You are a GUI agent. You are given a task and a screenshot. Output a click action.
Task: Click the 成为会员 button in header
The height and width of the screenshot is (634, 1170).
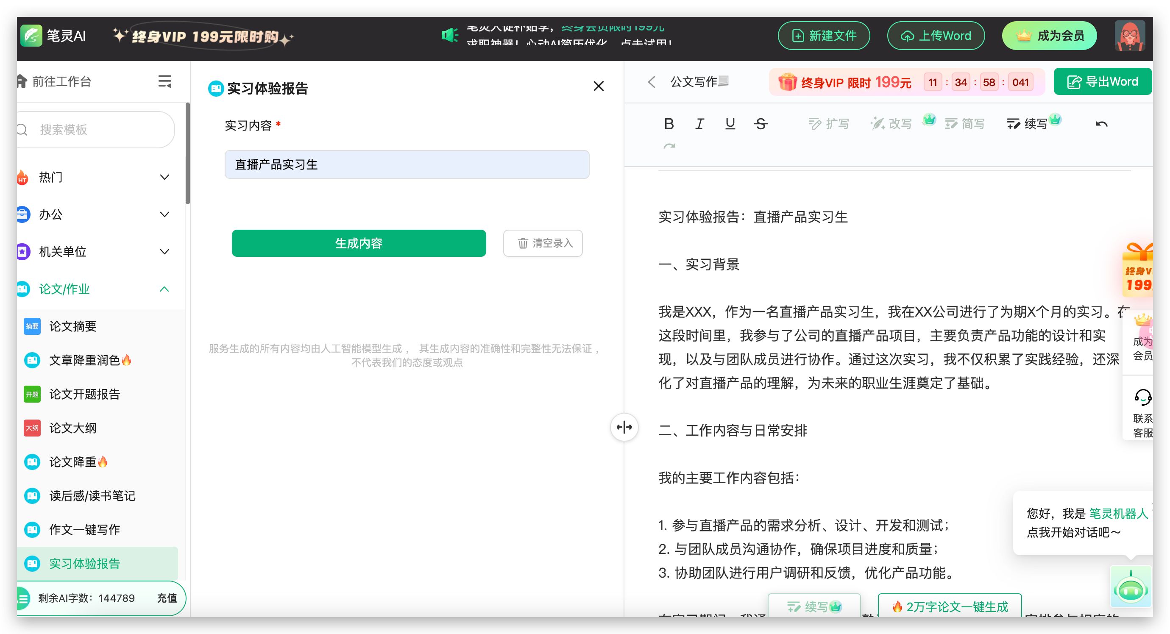click(x=1049, y=36)
